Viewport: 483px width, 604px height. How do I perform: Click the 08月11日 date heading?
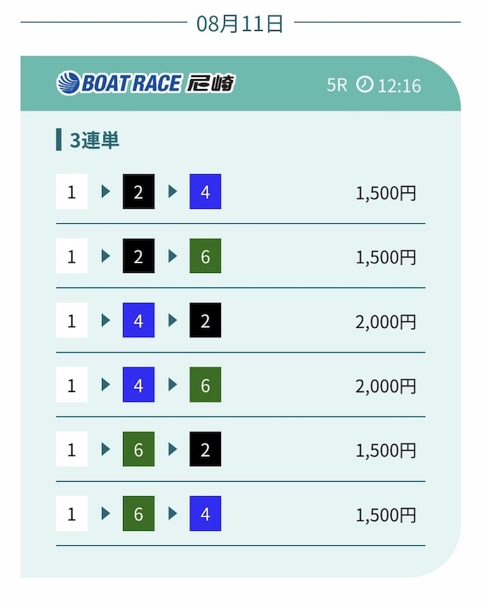(240, 23)
